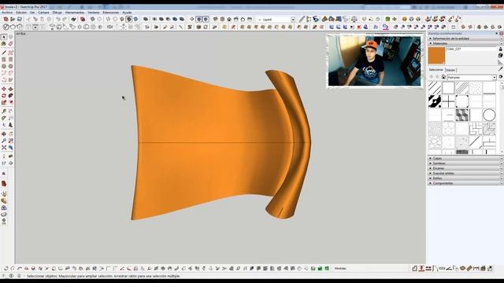Pick the material eyedropper sample tool
Image resolution: width=504 pixels, height=283 pixels.
coord(501,68)
